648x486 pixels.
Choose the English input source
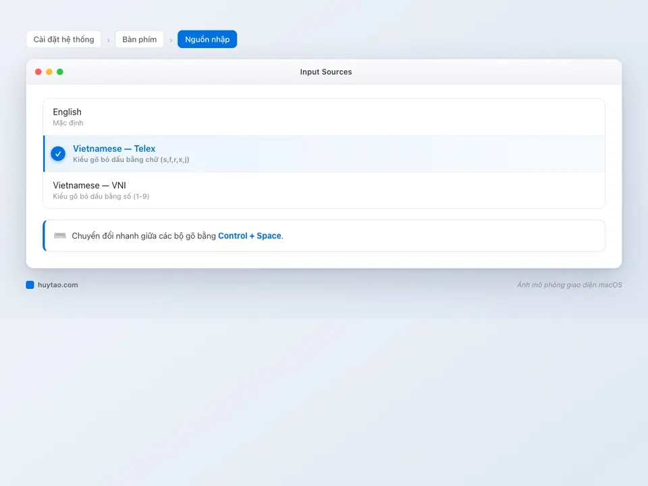pyautogui.click(x=324, y=117)
